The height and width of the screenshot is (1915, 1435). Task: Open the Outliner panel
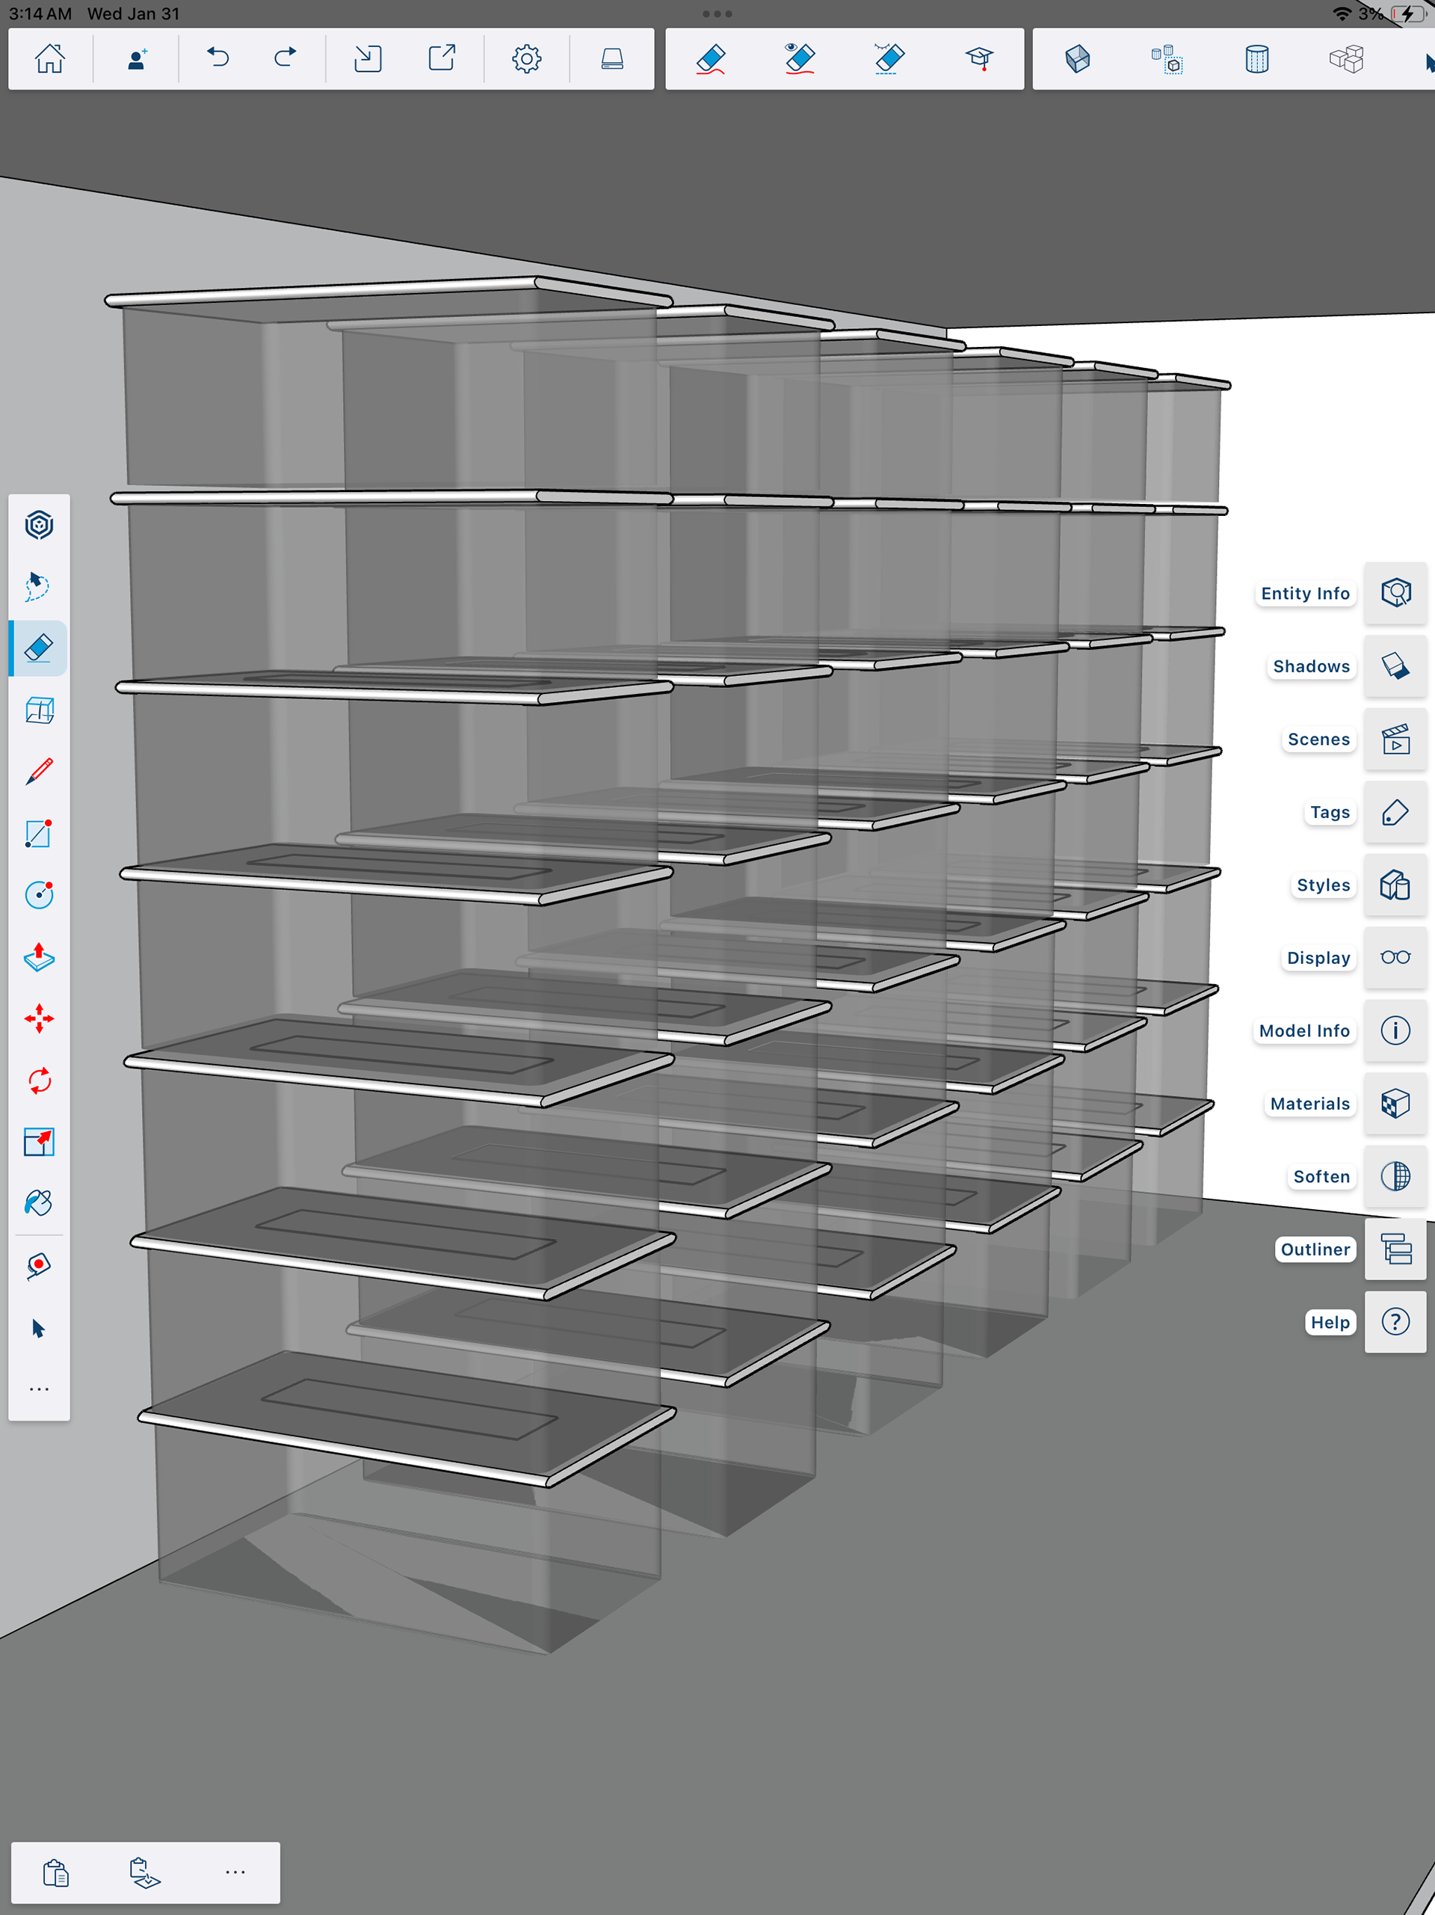click(1395, 1249)
